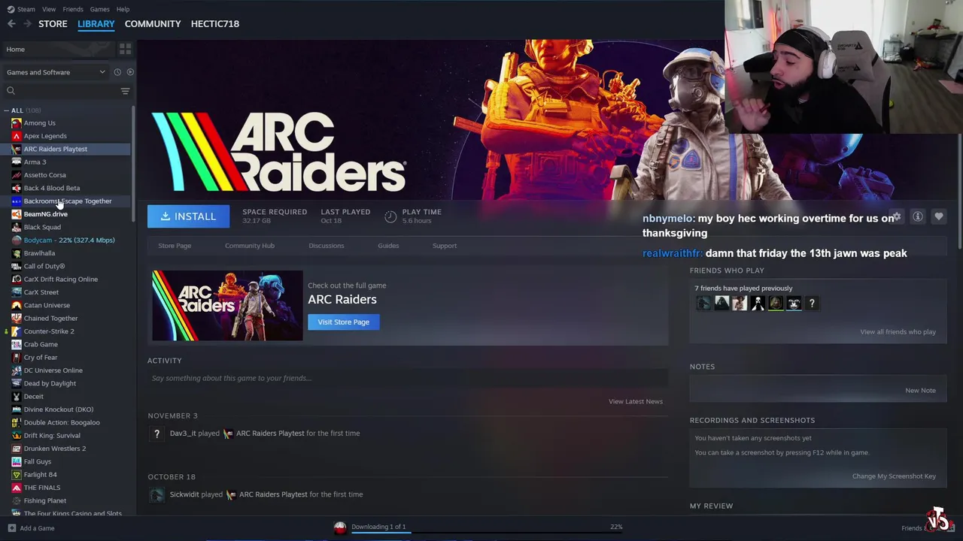
Task: Click the Apex Legends game icon
Action: click(x=17, y=136)
